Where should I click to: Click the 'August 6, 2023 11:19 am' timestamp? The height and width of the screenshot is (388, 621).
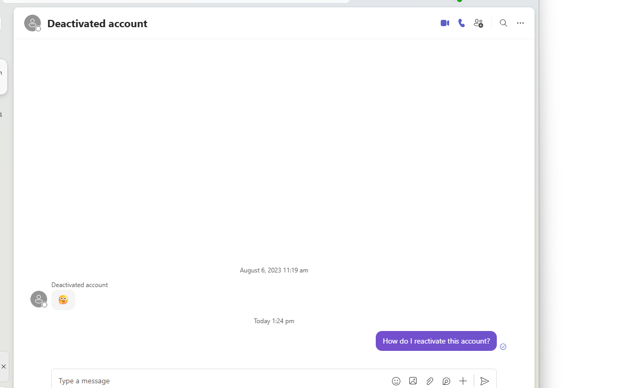274,270
